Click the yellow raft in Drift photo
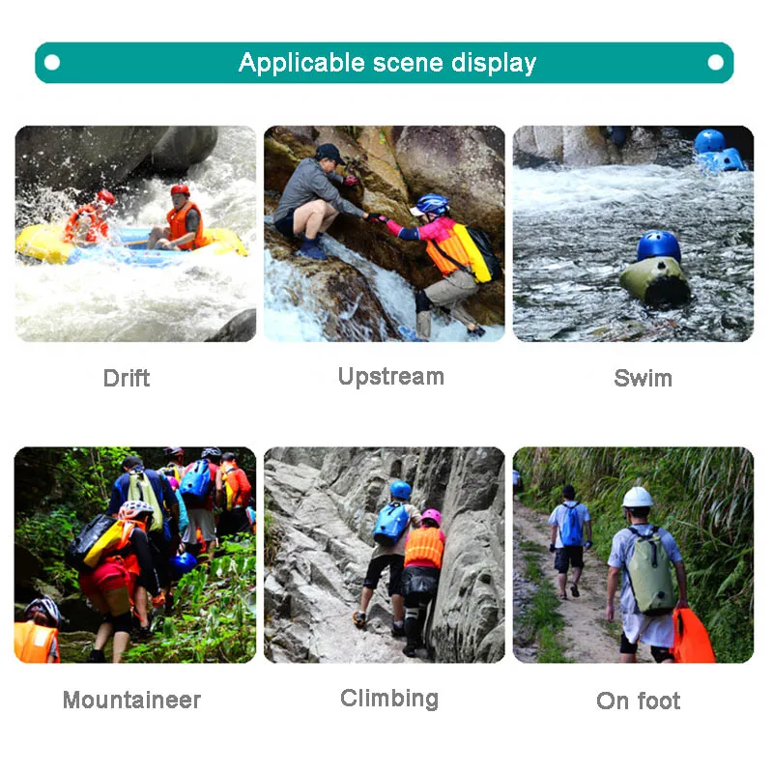The height and width of the screenshot is (773, 773). (x=130, y=244)
